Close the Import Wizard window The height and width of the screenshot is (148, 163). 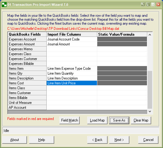point(158,5)
